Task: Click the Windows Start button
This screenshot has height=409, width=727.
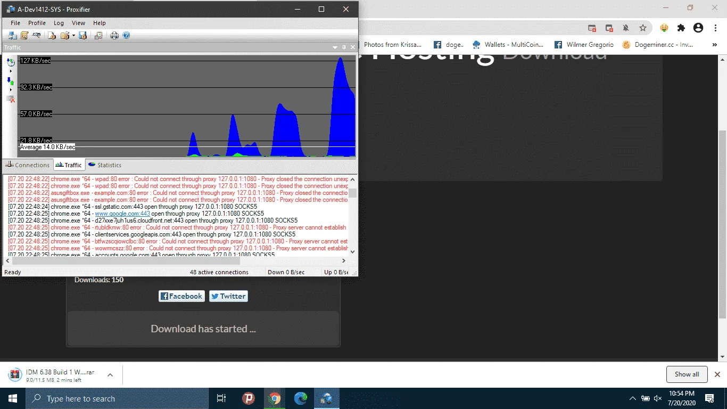Action: coord(13,398)
